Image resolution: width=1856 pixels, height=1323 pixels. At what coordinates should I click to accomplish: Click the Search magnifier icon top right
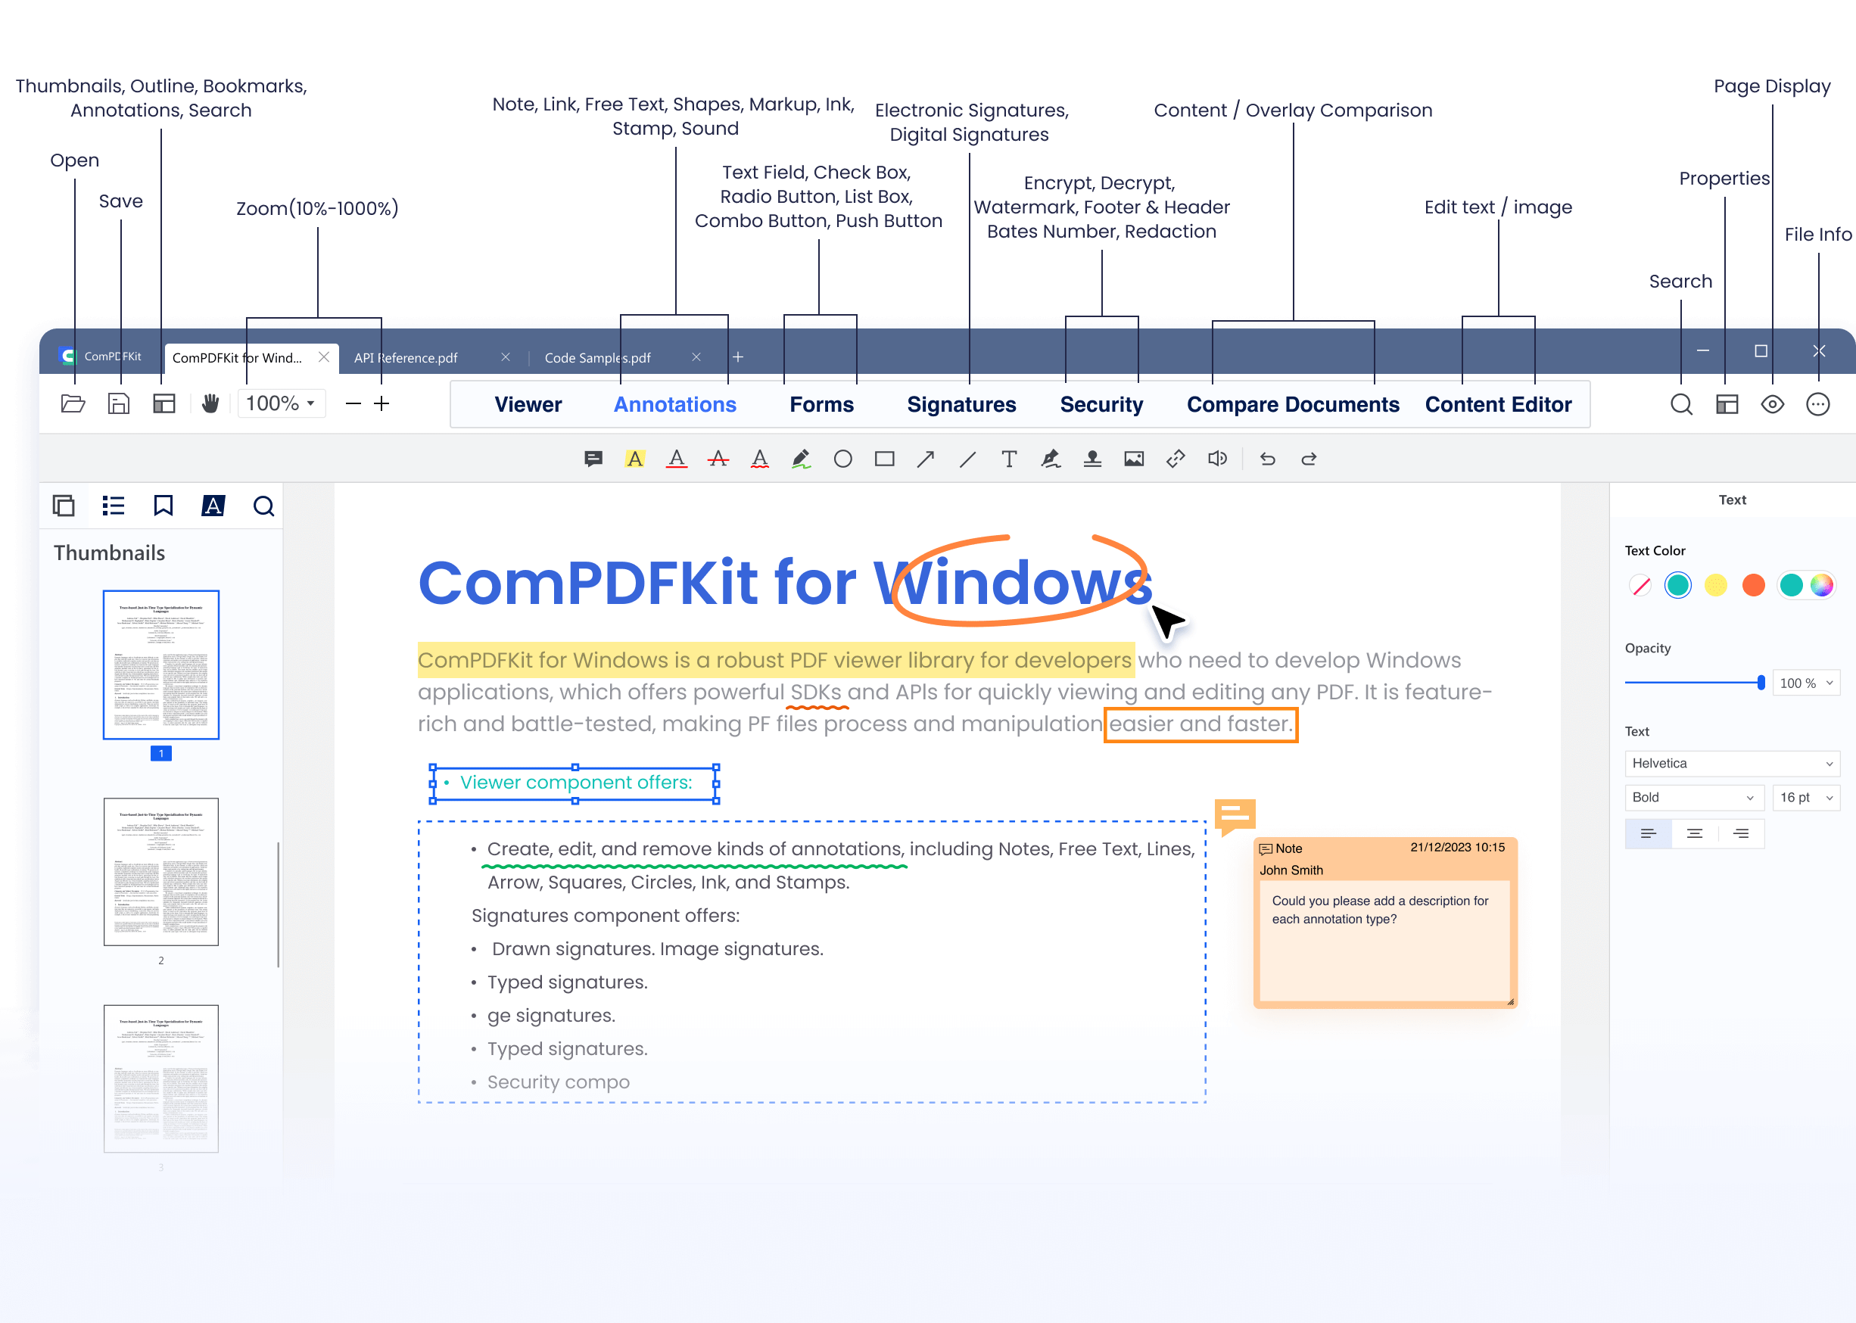click(1681, 404)
